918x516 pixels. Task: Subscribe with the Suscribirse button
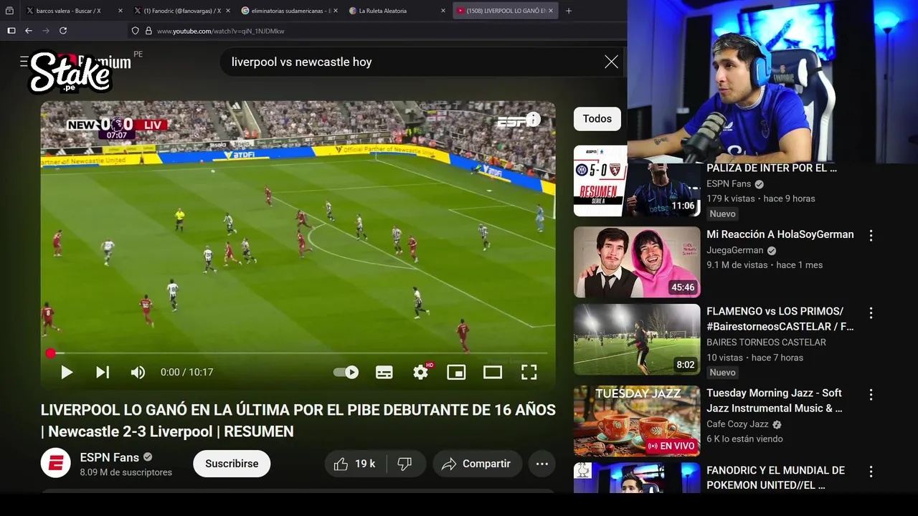[232, 464]
